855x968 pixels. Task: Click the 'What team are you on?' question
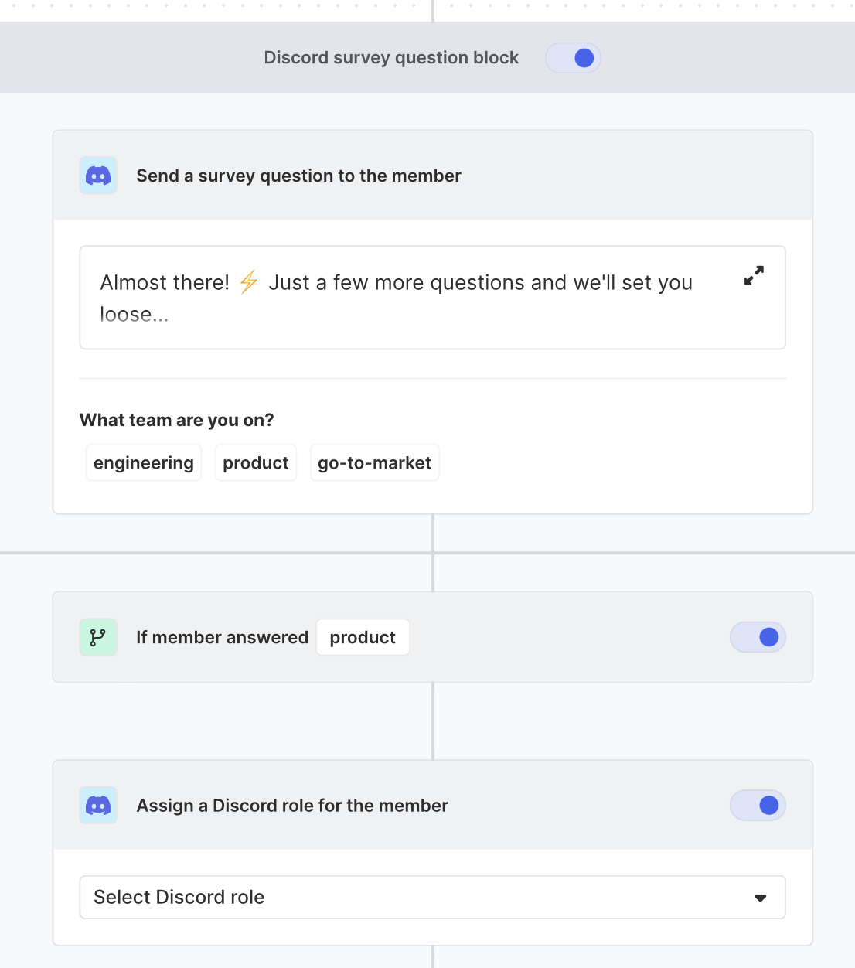pyautogui.click(x=177, y=420)
